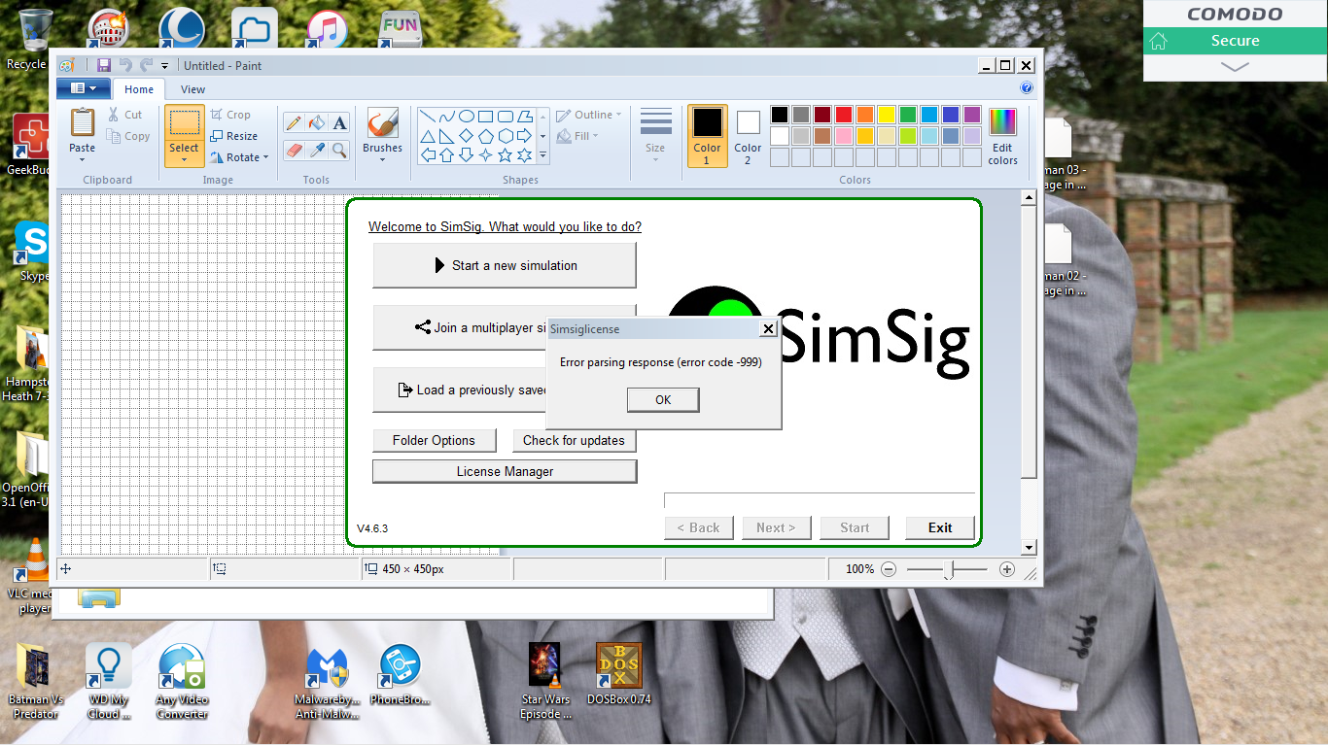Expand the Rotate dropdown
The height and width of the screenshot is (746, 1328).
[x=265, y=157]
